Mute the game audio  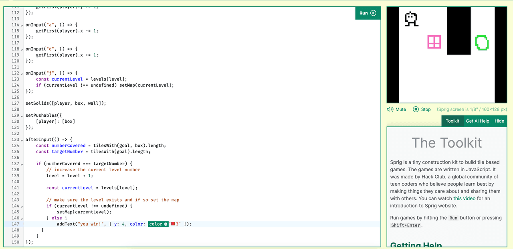(x=396, y=109)
